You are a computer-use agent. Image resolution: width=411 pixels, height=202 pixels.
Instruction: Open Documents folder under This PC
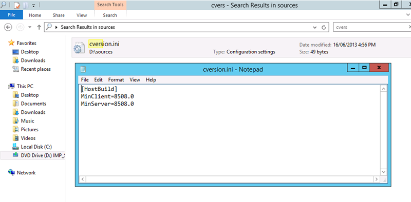point(33,104)
